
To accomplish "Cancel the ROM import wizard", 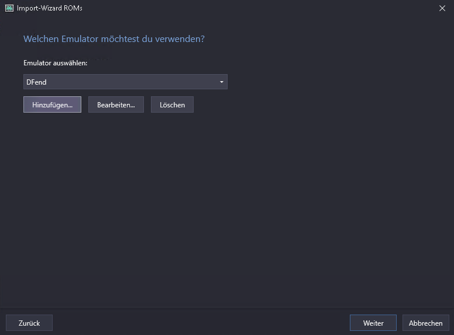I will coord(425,323).
